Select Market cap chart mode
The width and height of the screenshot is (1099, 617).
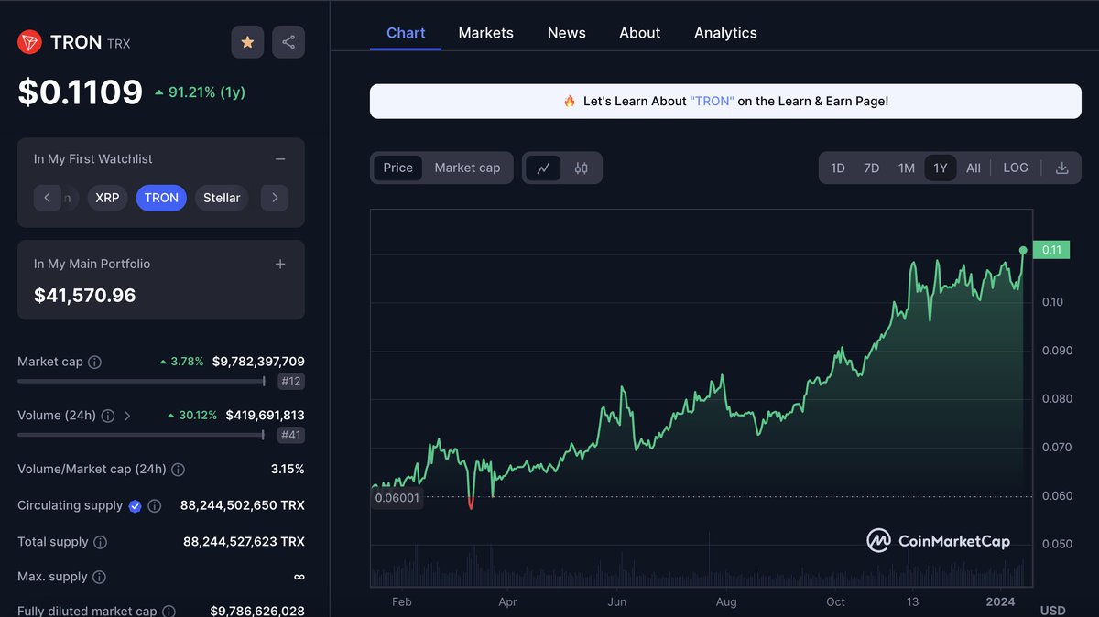click(x=467, y=168)
